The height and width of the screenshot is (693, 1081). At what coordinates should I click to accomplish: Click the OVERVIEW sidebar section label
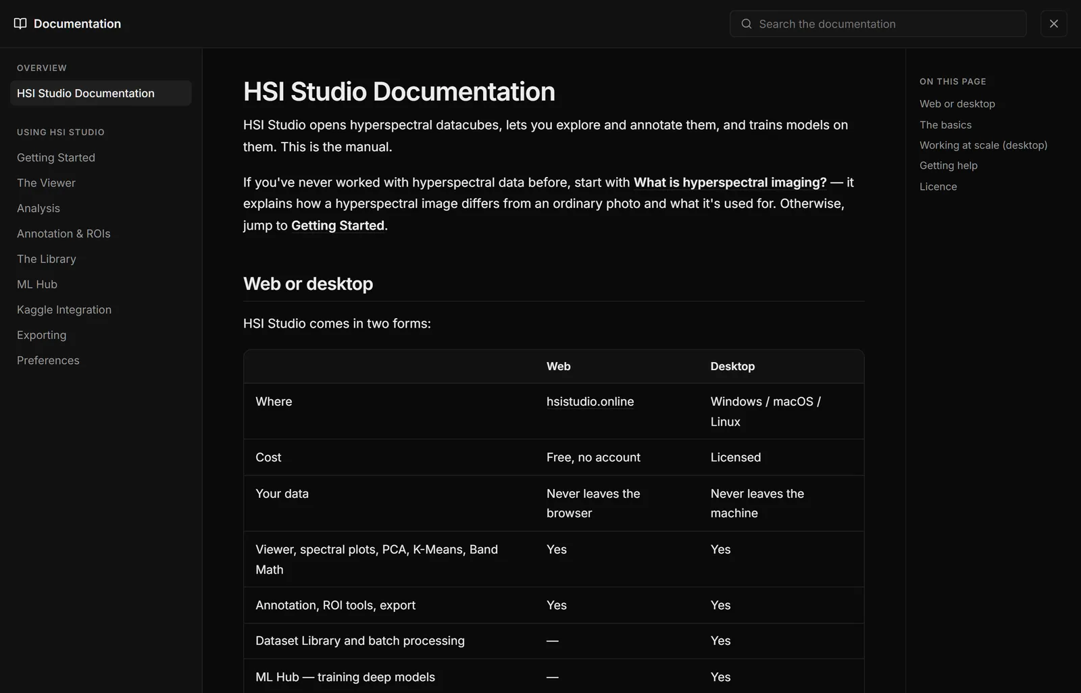[x=42, y=68]
